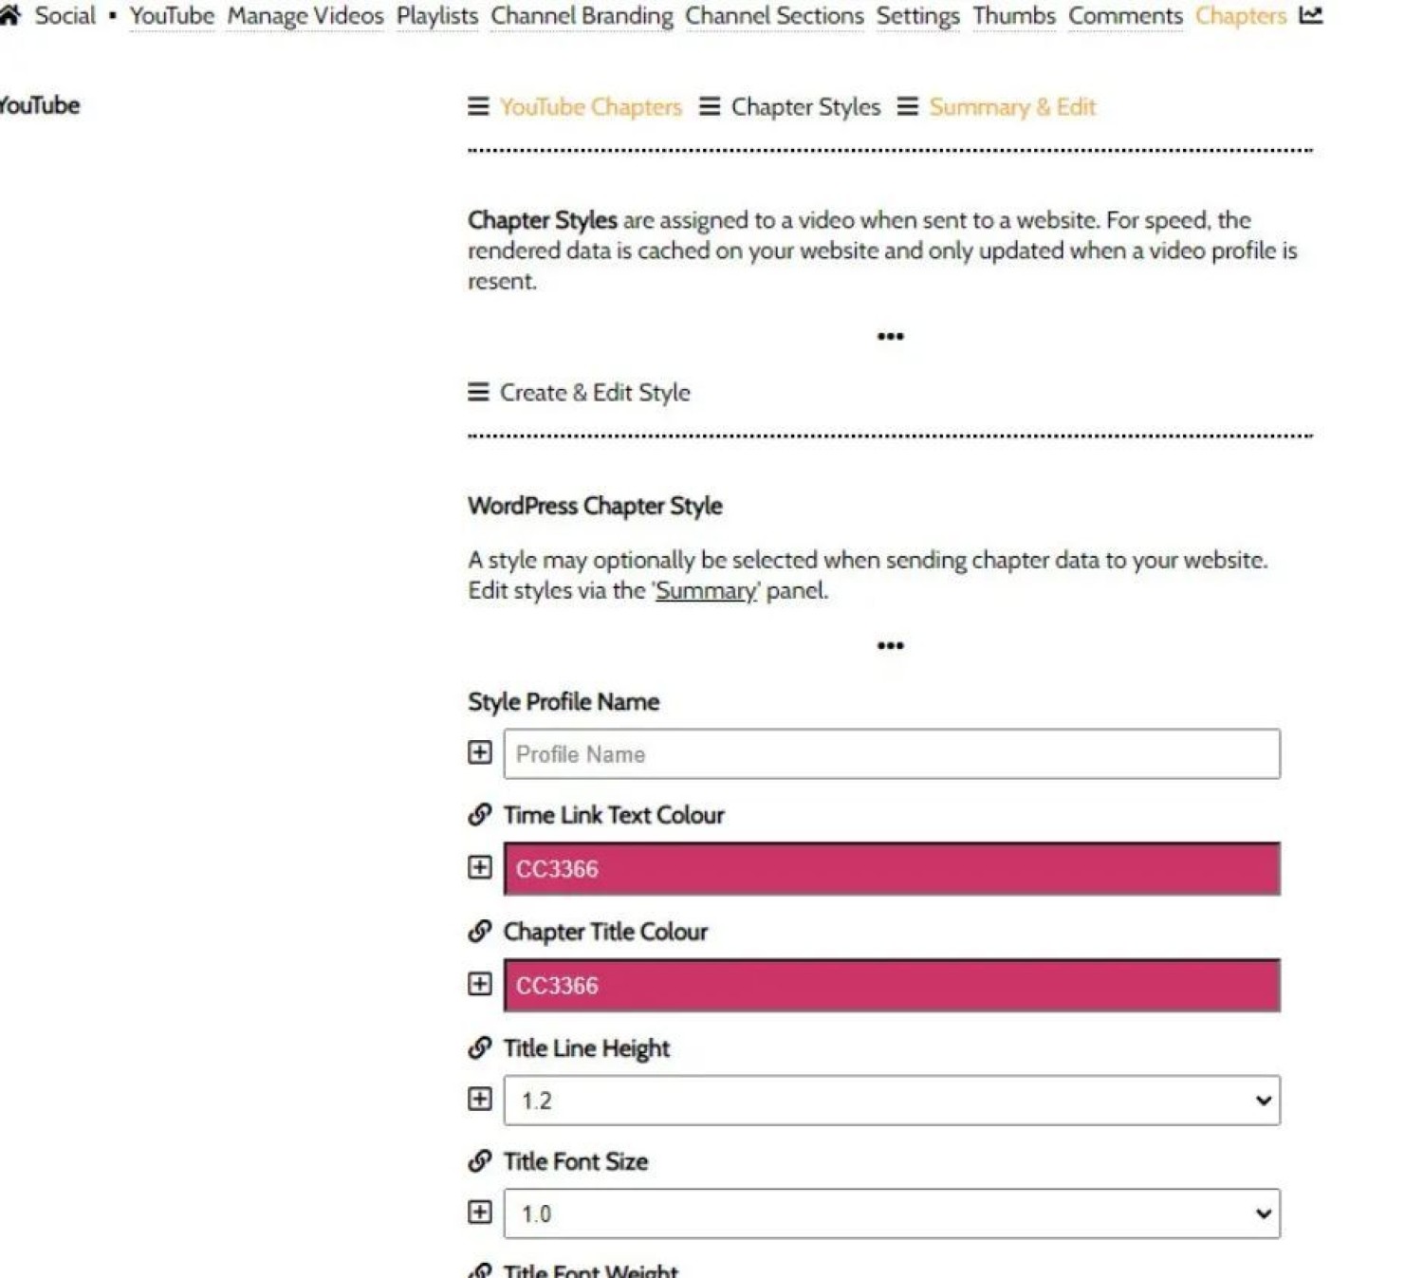Click into the Profile Name input field
The width and height of the screenshot is (1423, 1278).
point(891,754)
